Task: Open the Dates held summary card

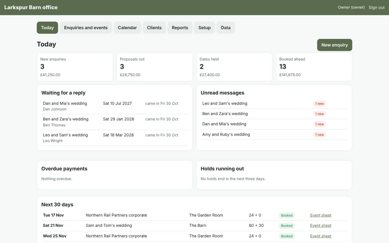Action: pos(234,67)
